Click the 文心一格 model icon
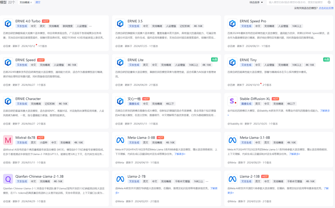Viewport: 335px width, 208px height. pyautogui.click(x=120, y=101)
